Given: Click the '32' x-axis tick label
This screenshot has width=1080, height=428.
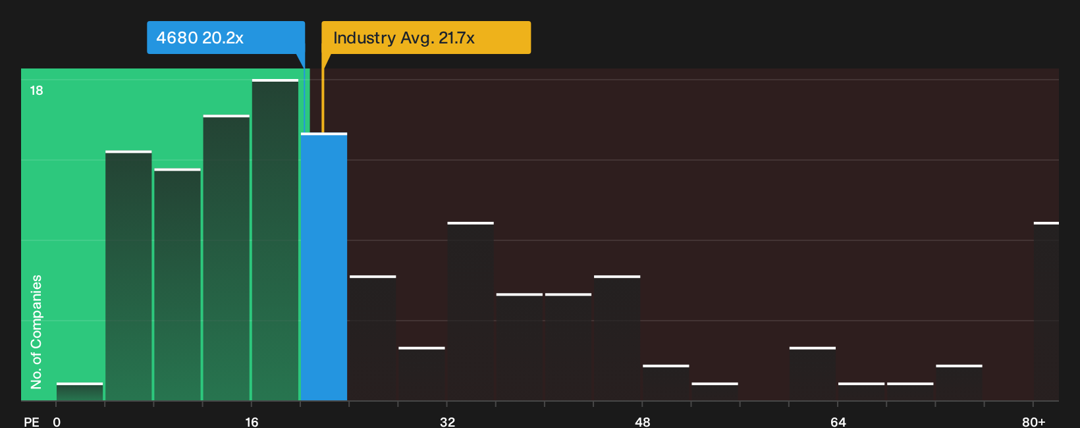Looking at the screenshot, I should pos(447,422).
